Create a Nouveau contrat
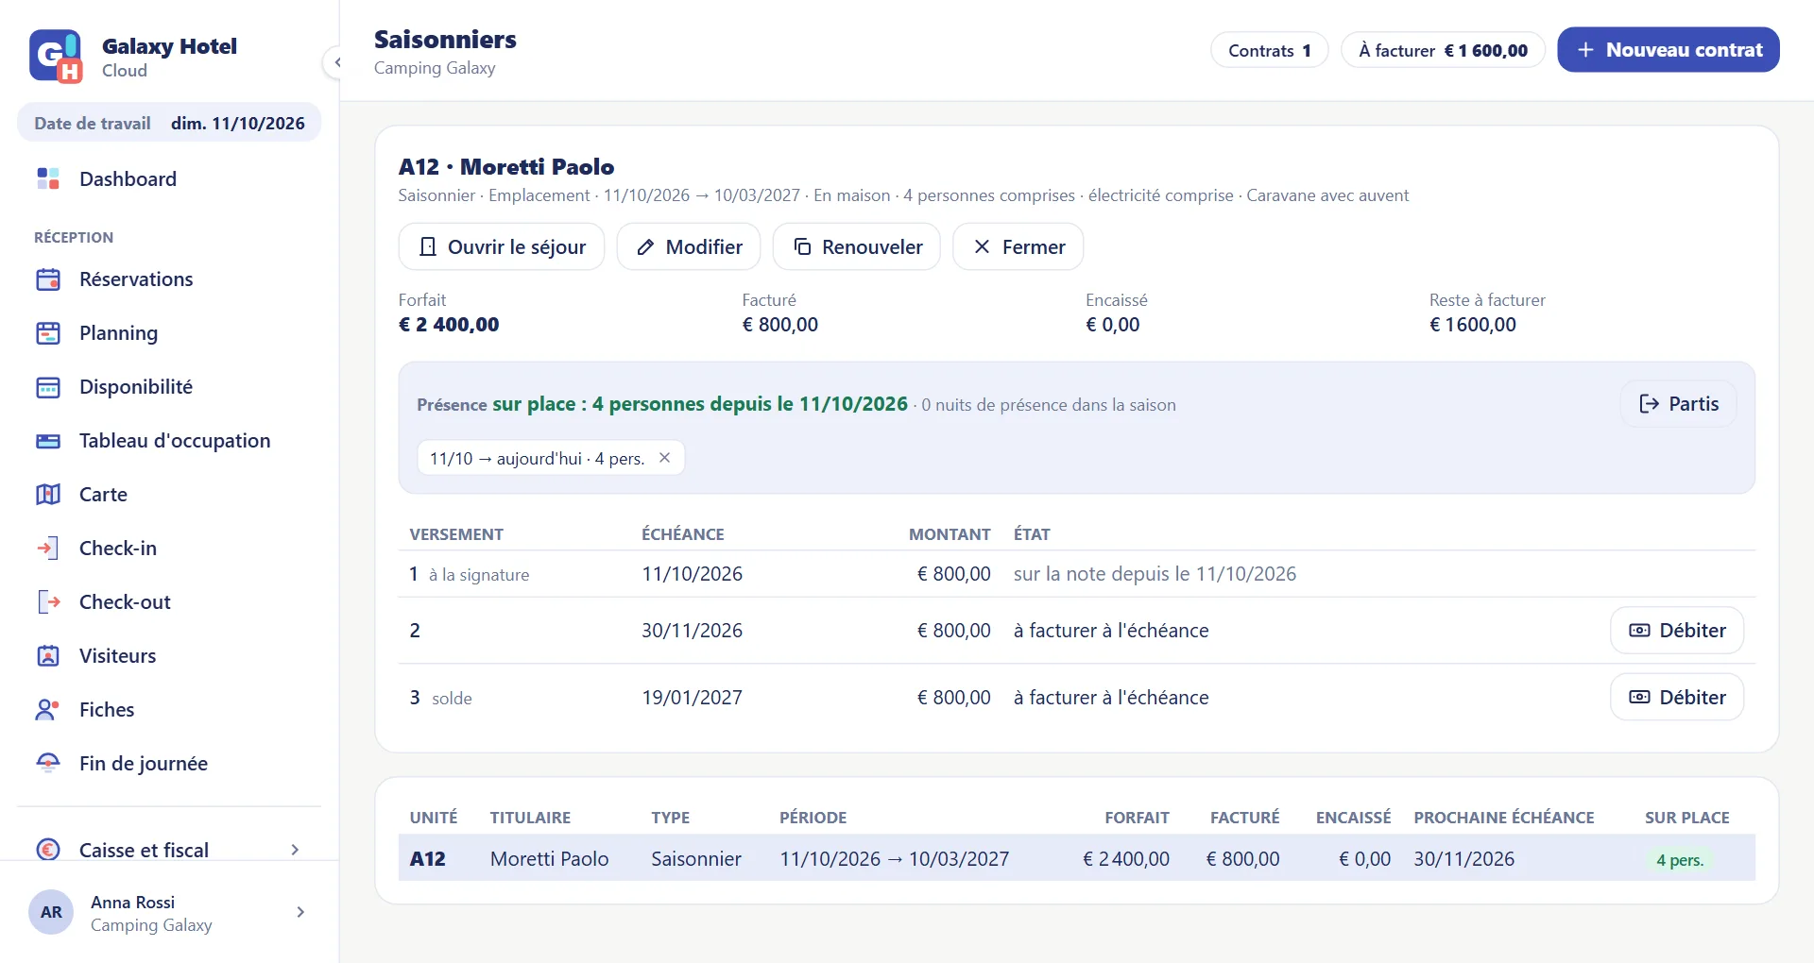The image size is (1814, 963). (1669, 50)
